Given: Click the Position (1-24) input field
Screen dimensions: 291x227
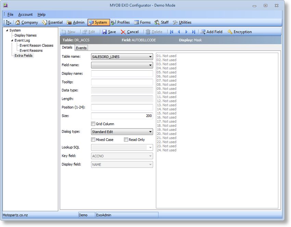Looking at the screenshot, I should (122, 107).
